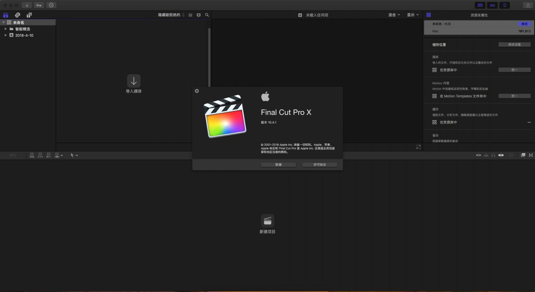535x292 pixels.
Task: Click the 修改设置 storage location button
Action: pyautogui.click(x=515, y=45)
